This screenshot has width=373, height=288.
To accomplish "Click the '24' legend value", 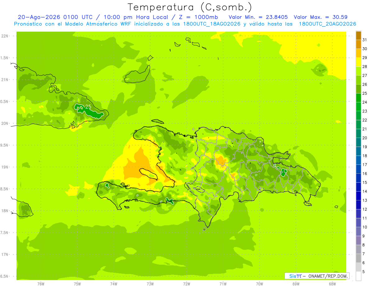I will coord(365,102).
